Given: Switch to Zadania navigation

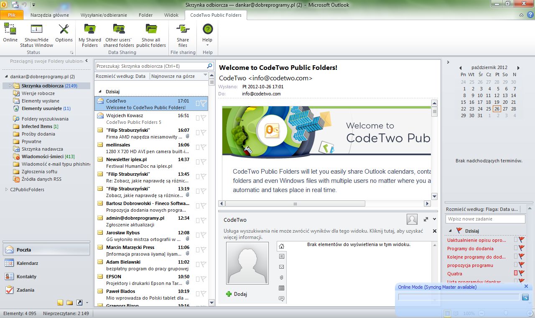Looking at the screenshot, I should [x=46, y=290].
